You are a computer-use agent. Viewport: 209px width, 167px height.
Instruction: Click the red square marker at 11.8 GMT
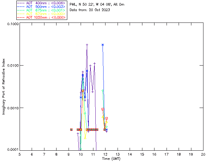click(103, 109)
